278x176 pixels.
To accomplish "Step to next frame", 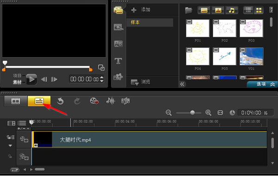I will [54, 79].
